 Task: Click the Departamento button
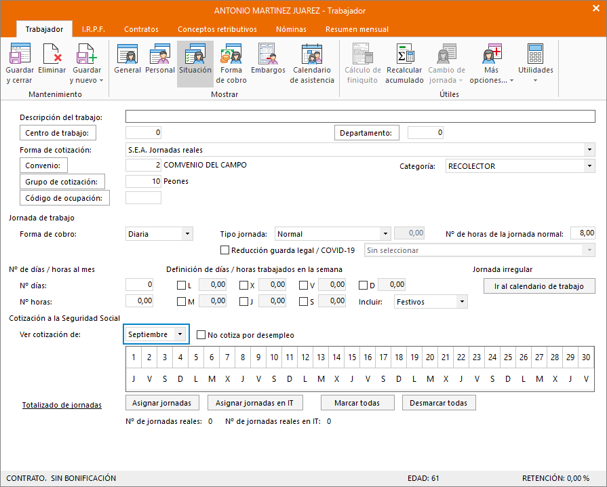pyautogui.click(x=367, y=133)
